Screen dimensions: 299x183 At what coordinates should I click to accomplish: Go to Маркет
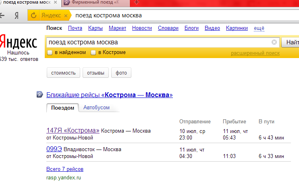click(x=118, y=28)
